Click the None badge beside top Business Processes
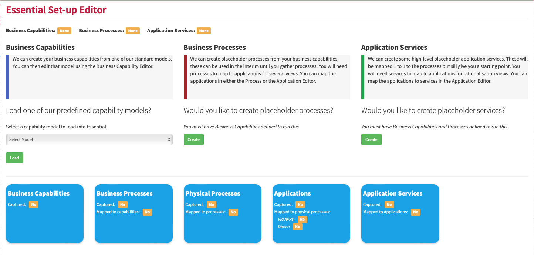The height and width of the screenshot is (255, 534). [133, 31]
